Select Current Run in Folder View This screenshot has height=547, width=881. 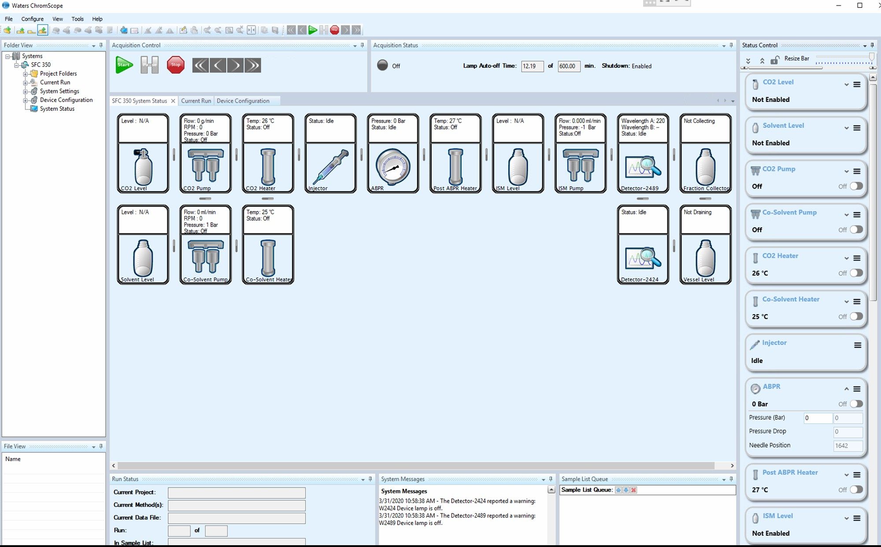pos(55,82)
